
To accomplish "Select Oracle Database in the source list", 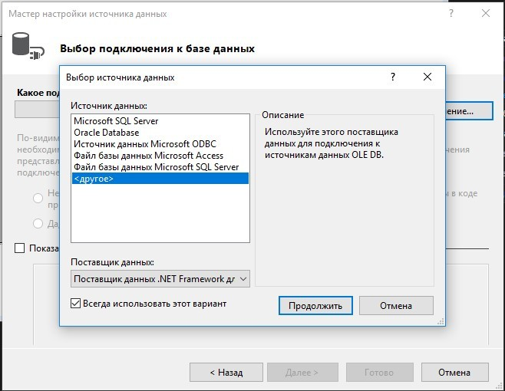I will click(160, 133).
